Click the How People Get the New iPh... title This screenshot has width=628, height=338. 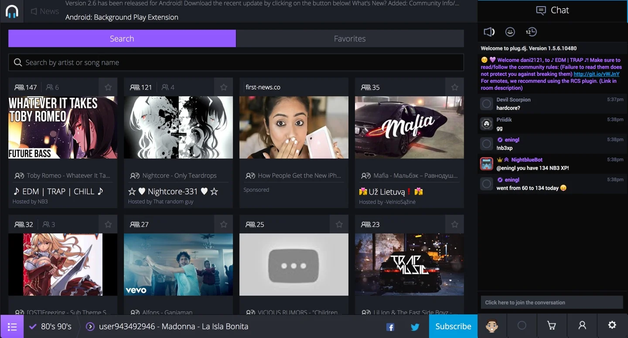pos(300,176)
